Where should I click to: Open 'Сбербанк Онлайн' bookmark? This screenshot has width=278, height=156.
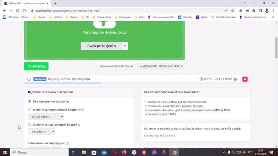tap(224, 17)
